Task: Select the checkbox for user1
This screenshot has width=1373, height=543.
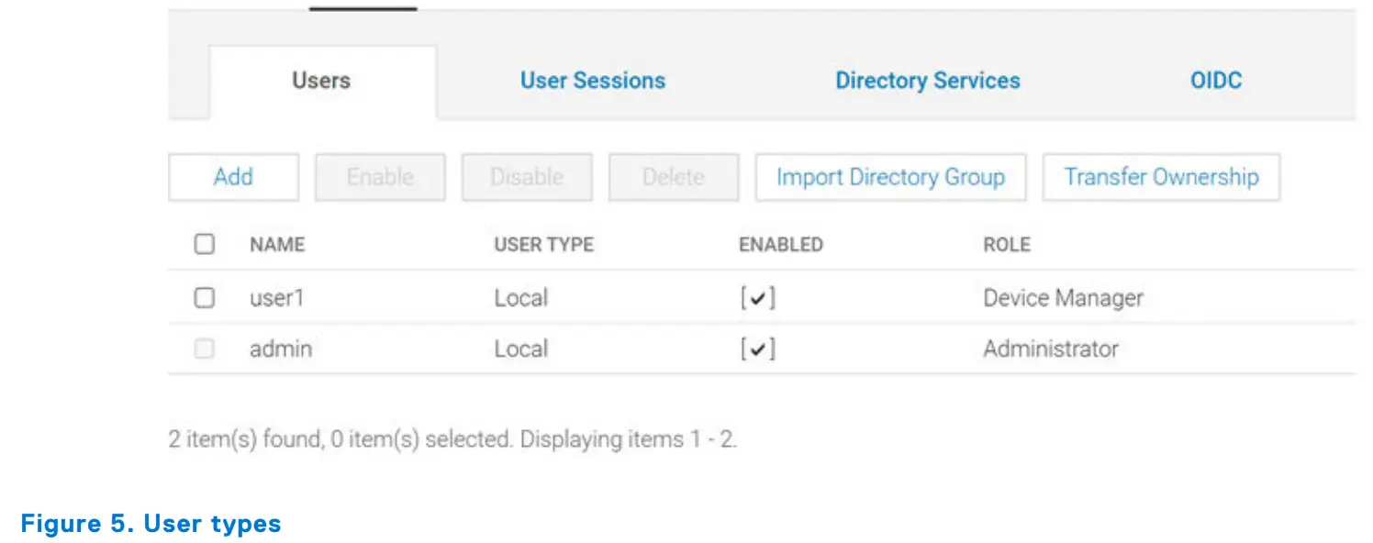Action: (204, 297)
